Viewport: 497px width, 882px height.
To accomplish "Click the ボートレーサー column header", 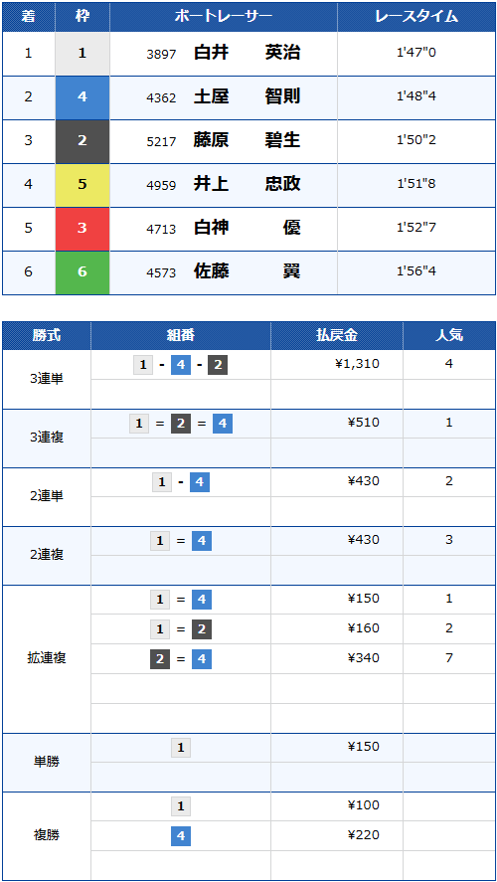I will [224, 18].
